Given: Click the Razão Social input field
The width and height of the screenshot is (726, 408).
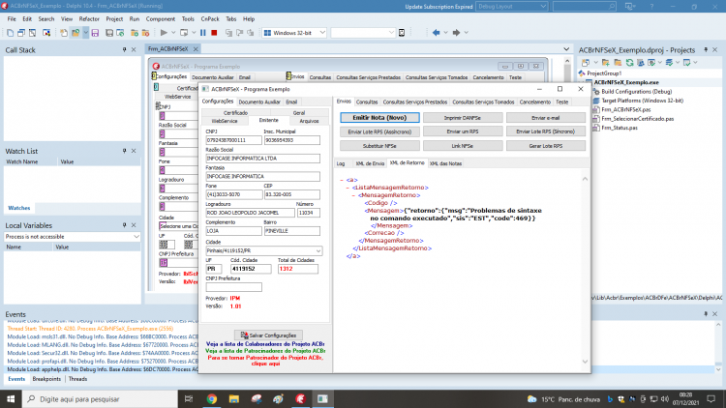Looking at the screenshot, I should point(262,159).
